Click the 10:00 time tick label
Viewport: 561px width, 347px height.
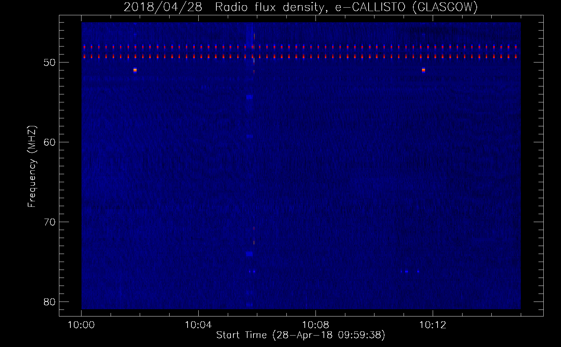[x=81, y=325]
